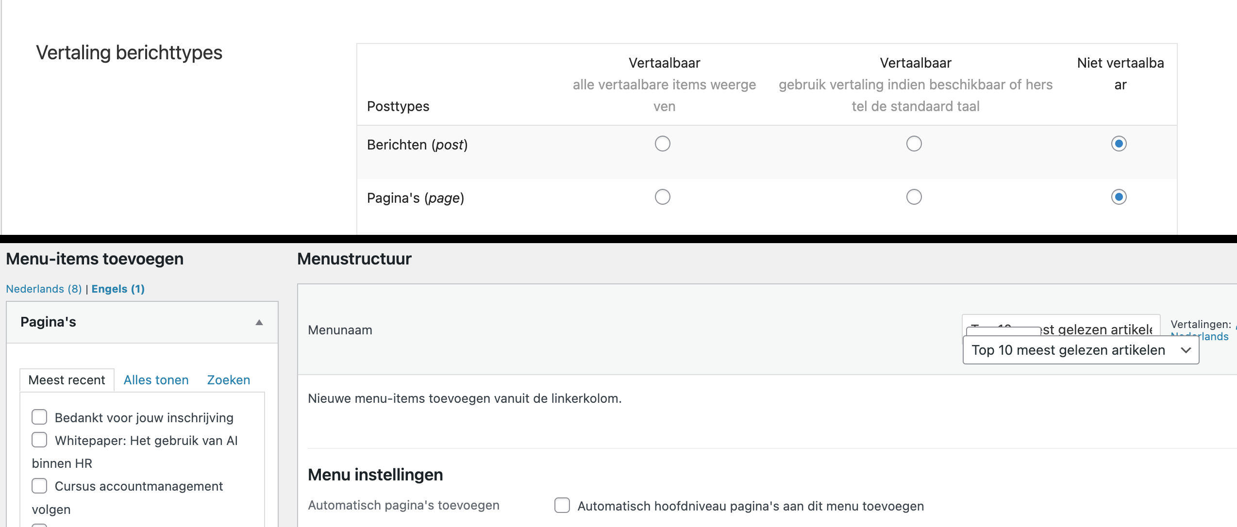This screenshot has height=527, width=1237.
Task: Filter by Nederlands (8) language link
Action: click(44, 289)
